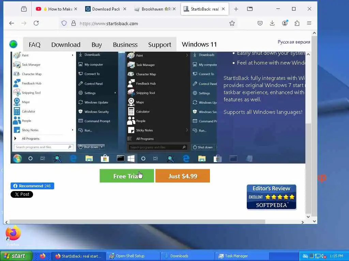349x261 pixels.
Task: Reload the current page
Action: point(36,23)
